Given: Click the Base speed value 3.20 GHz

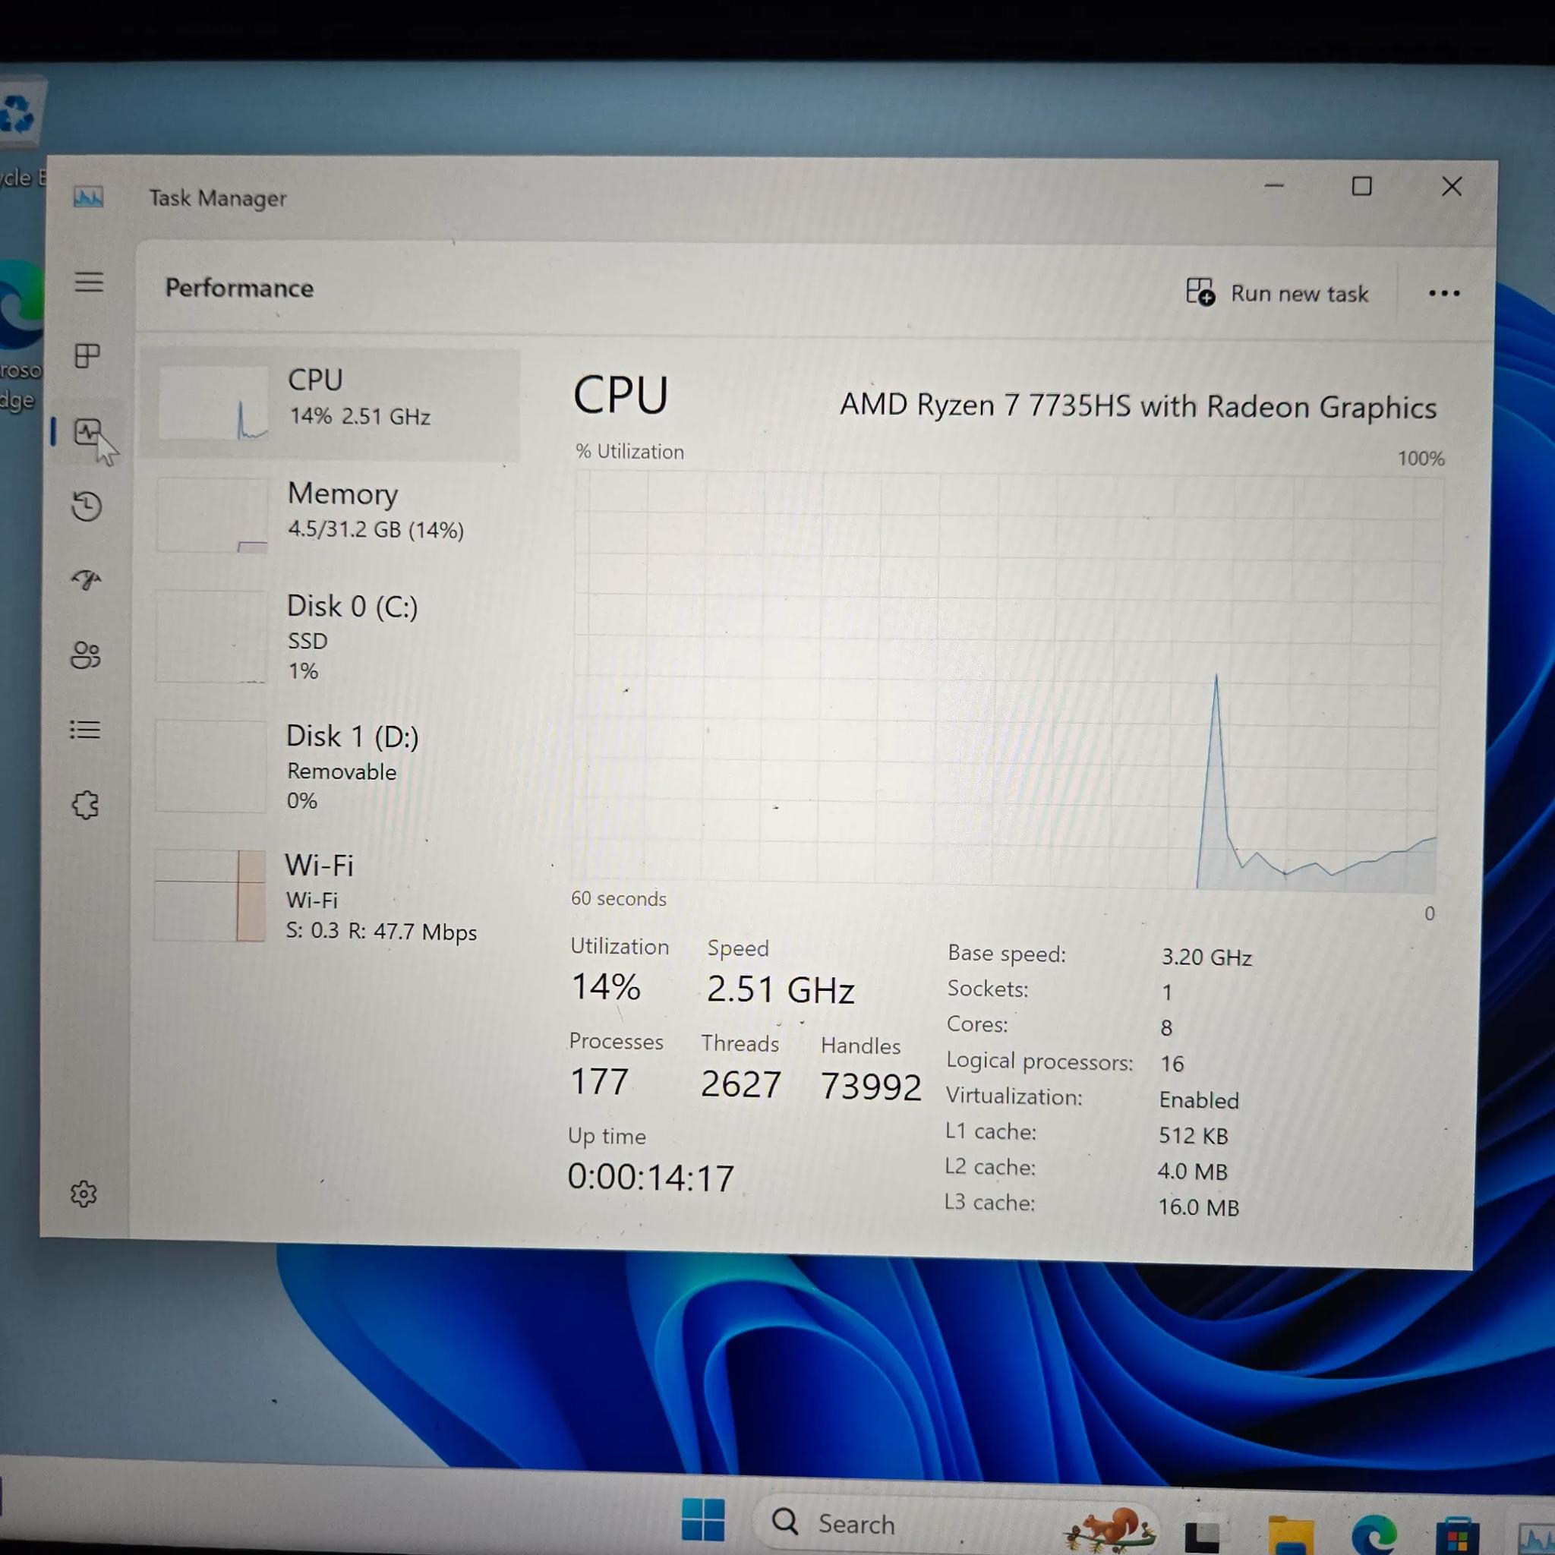Looking at the screenshot, I should 1206,957.
